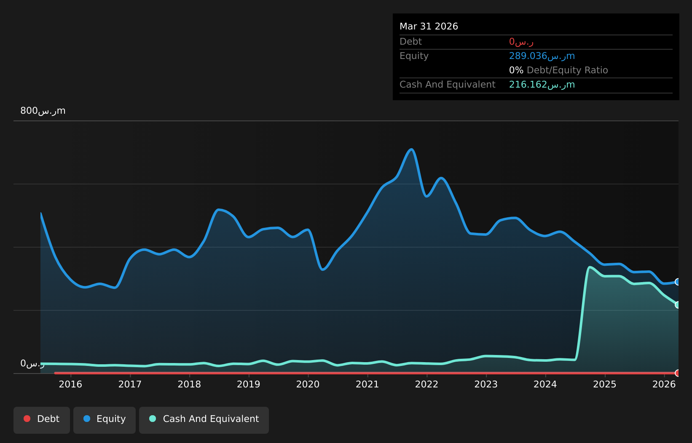
Task: Click the tooltip date Mar 31 2026
Action: click(x=429, y=27)
